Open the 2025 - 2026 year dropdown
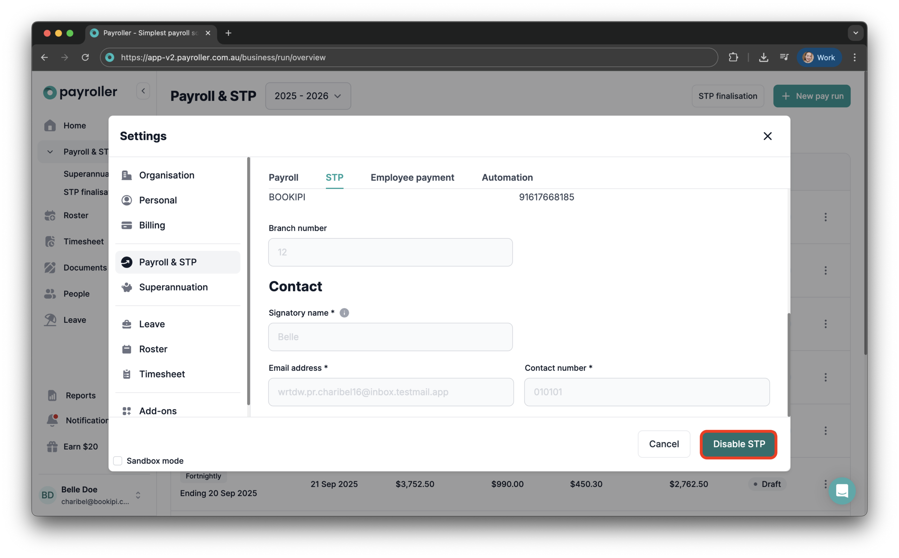 [x=308, y=96]
